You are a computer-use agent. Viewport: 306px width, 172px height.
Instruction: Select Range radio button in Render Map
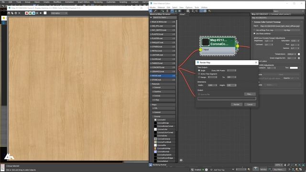199,77
